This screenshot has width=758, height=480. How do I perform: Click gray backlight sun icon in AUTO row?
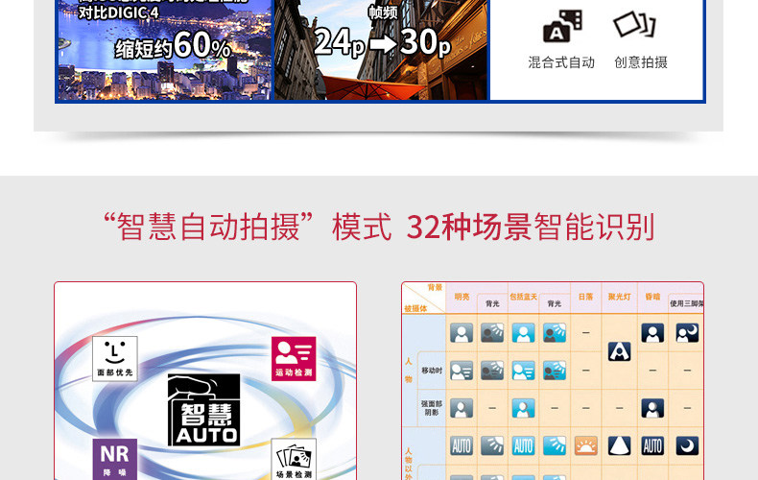pyautogui.click(x=492, y=445)
